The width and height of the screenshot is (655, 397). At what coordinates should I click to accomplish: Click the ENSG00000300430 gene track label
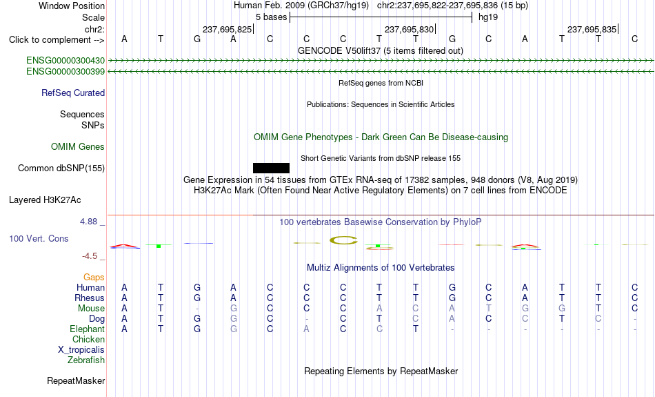point(65,61)
